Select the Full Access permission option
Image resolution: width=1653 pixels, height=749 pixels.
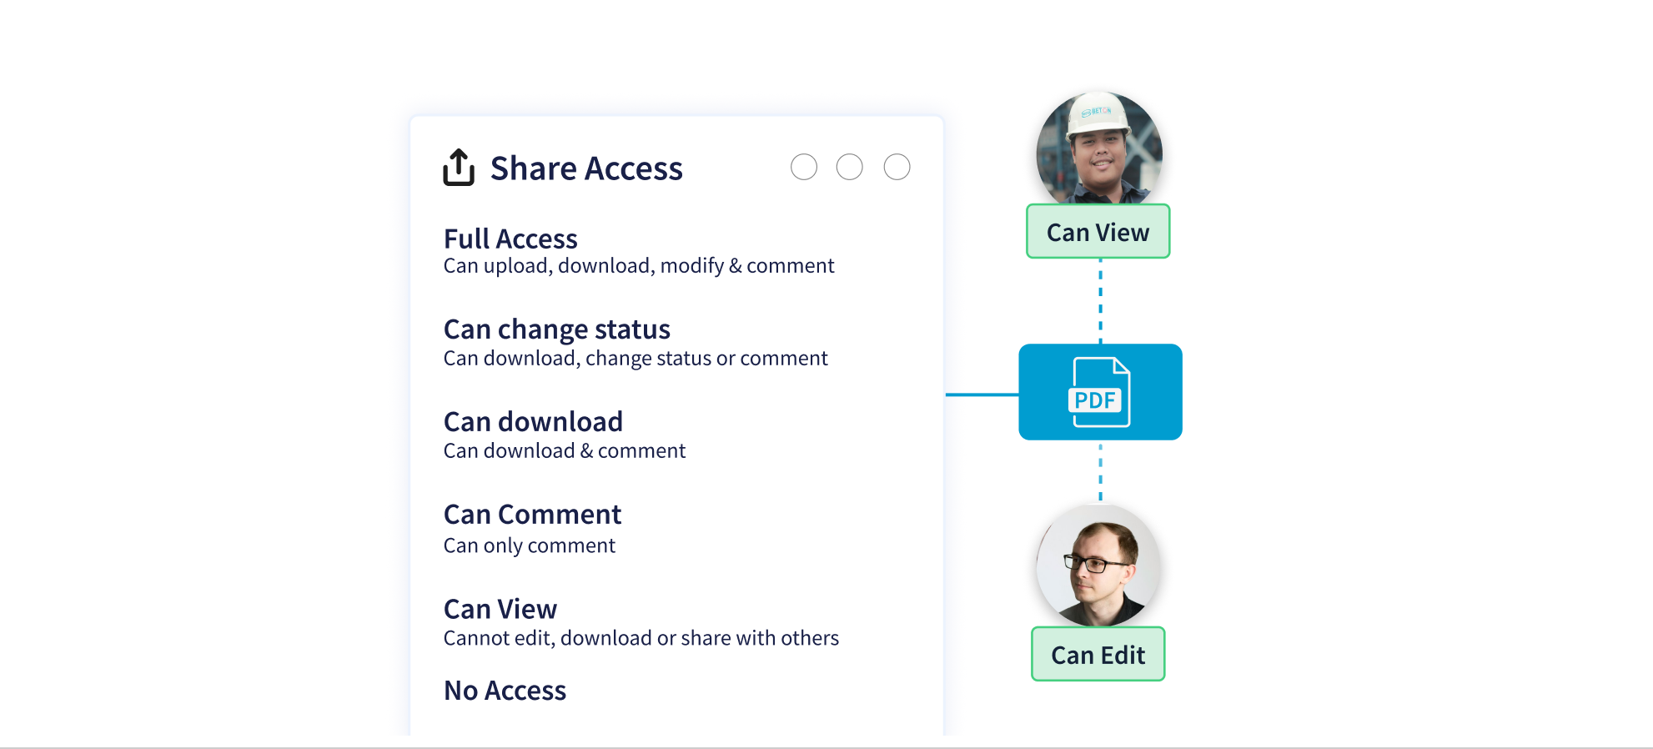[510, 239]
